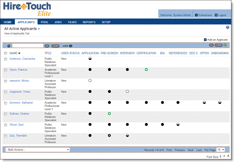The height and width of the screenshot is (162, 234).
Task: Click the Logout icon in header
Action: pyautogui.click(x=216, y=15)
